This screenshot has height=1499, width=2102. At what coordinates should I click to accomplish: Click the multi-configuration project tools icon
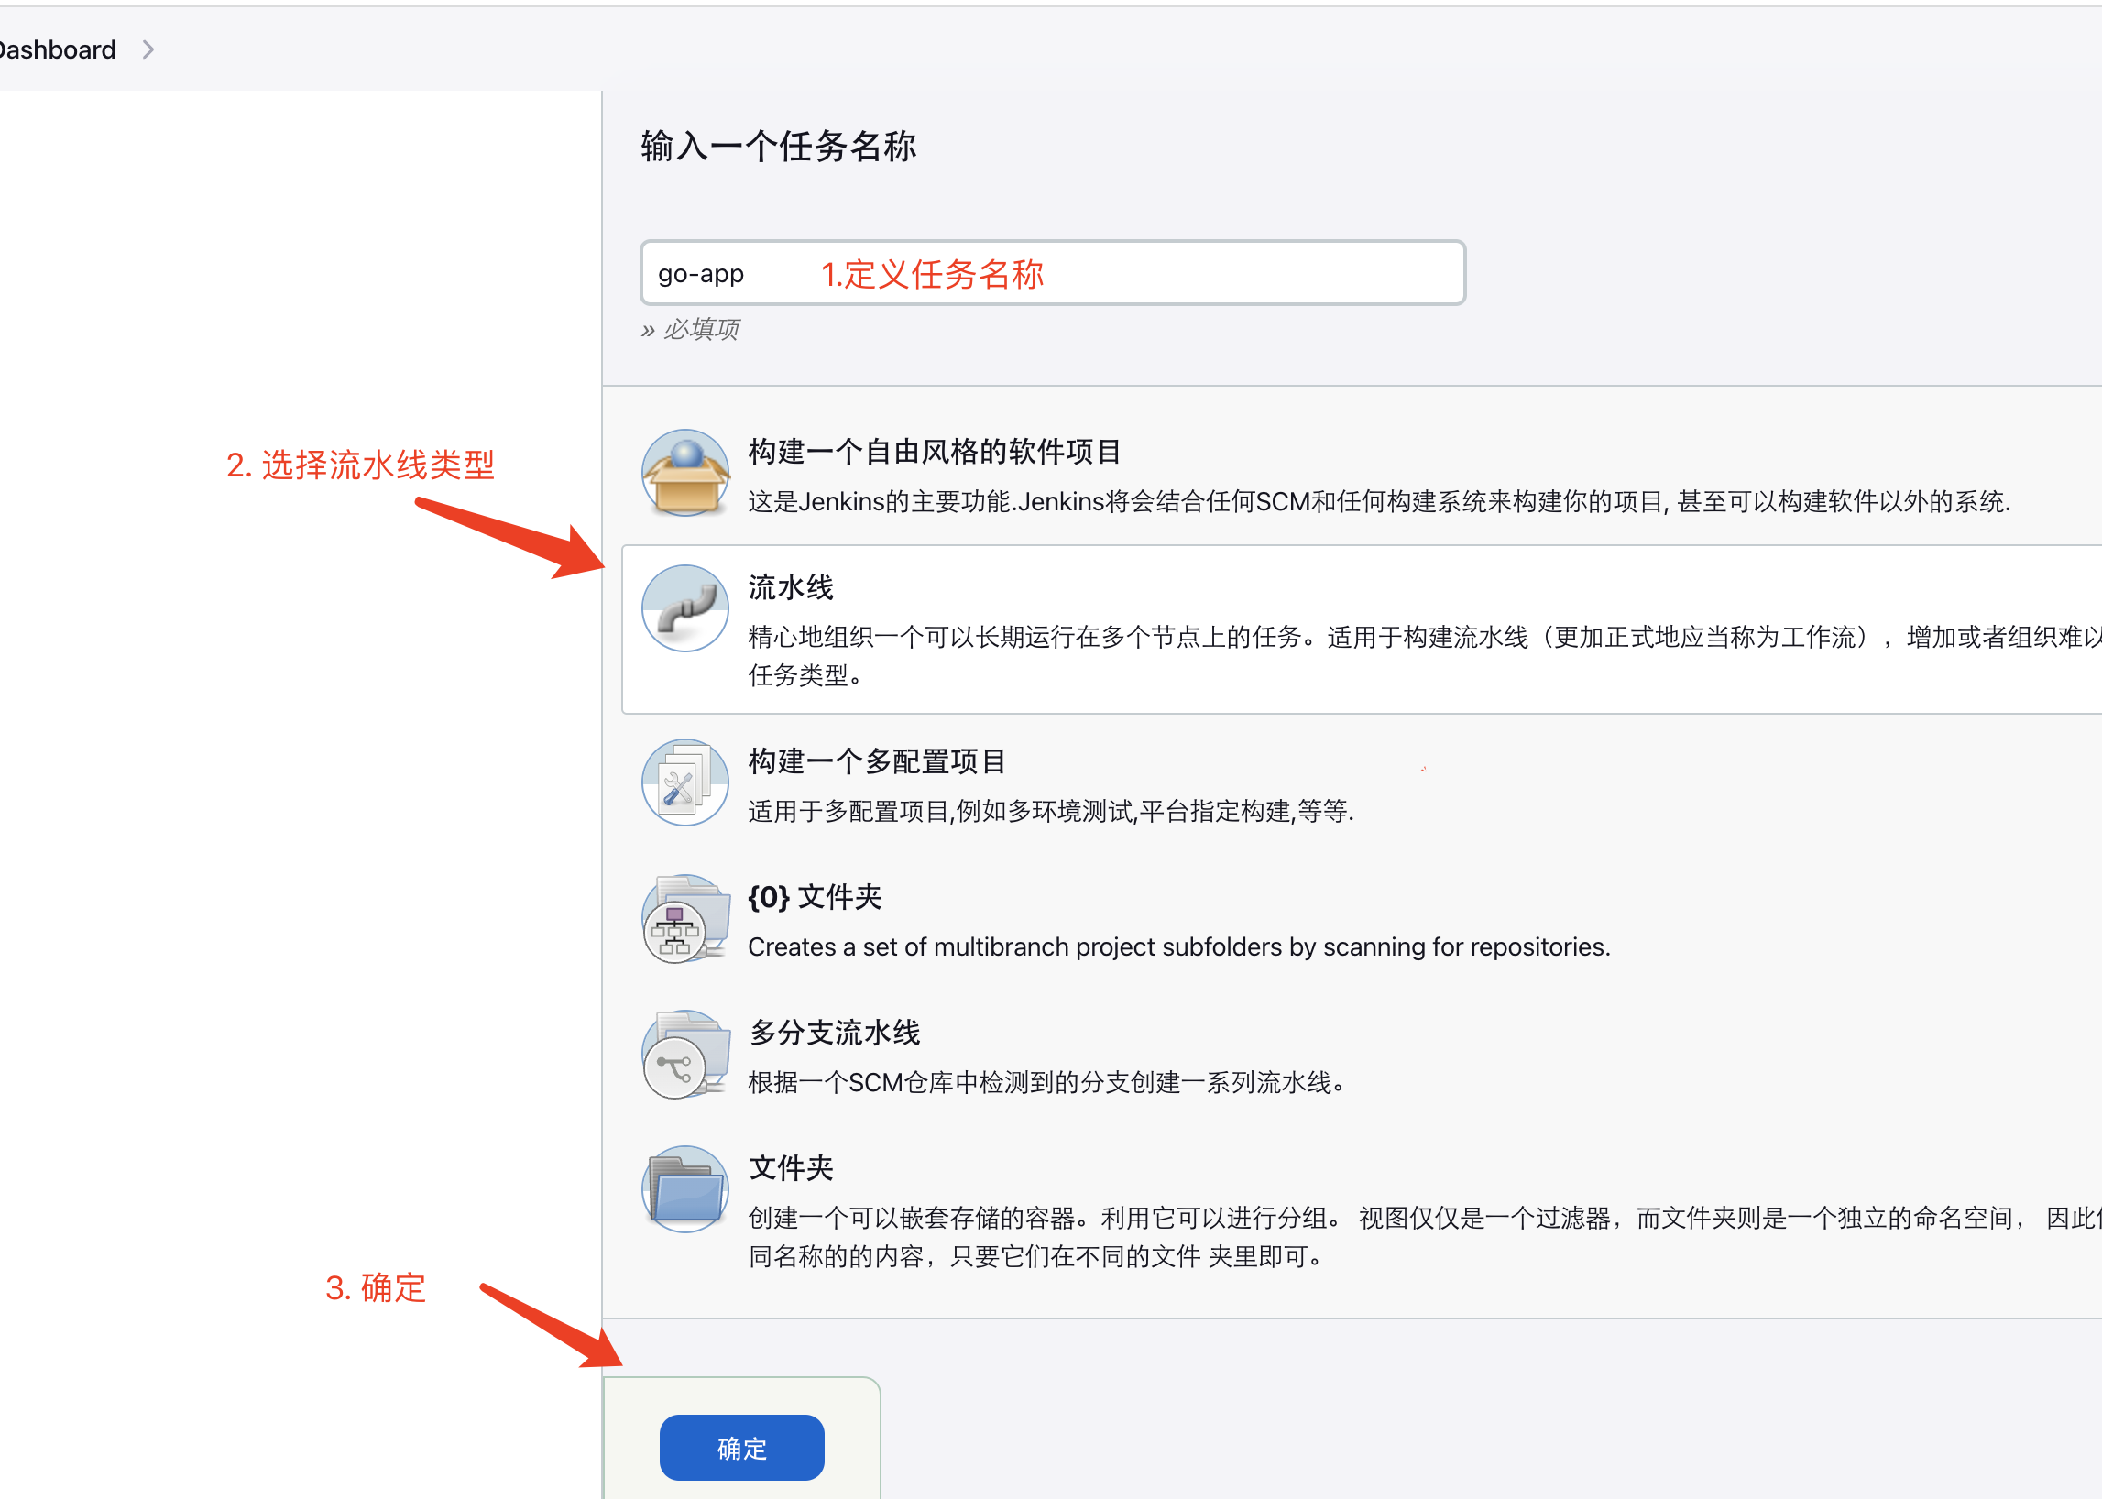click(x=685, y=782)
